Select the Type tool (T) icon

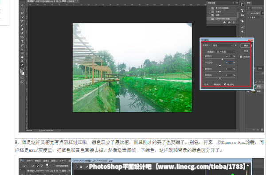click(x=22, y=41)
